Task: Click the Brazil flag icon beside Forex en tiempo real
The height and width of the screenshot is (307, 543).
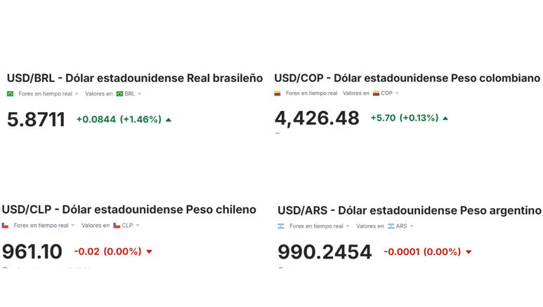Action: pyautogui.click(x=10, y=94)
